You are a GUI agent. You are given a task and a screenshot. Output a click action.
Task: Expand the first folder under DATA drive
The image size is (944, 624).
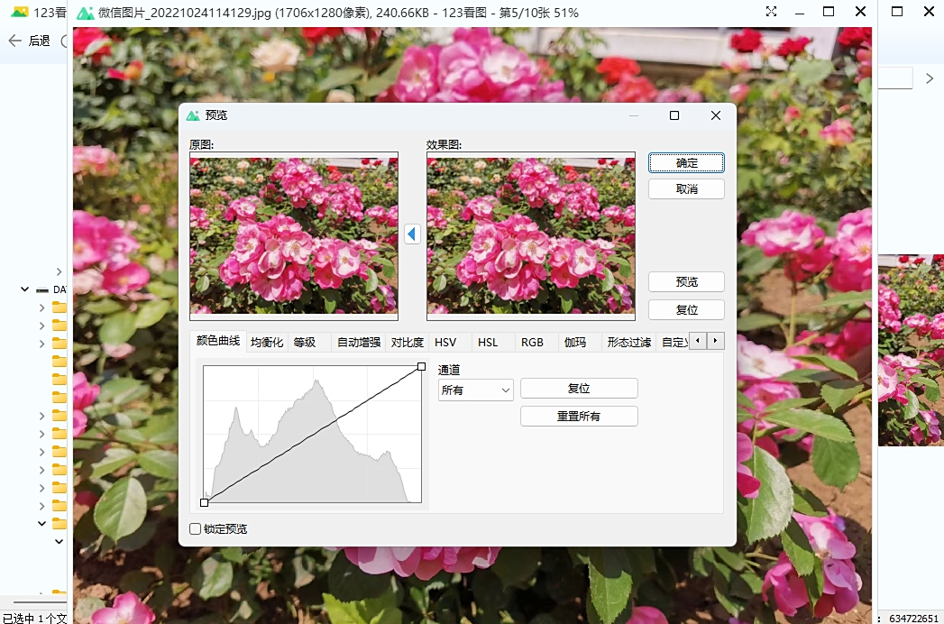click(41, 307)
